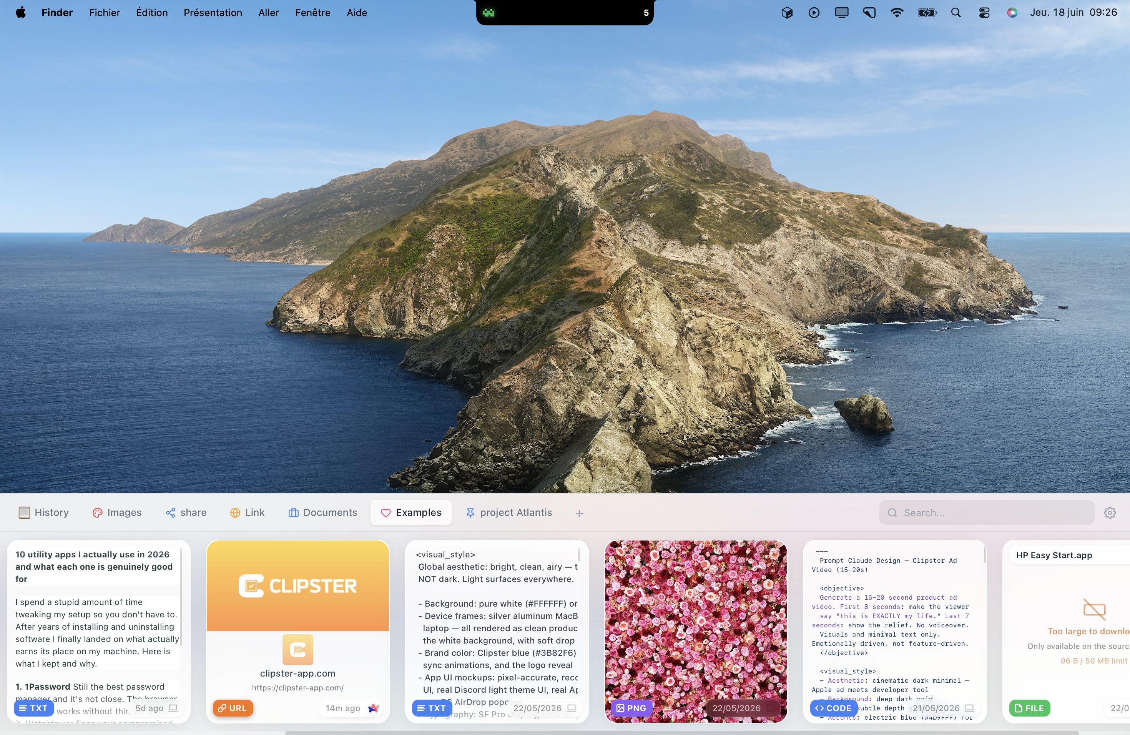Open Control Center in menu bar
This screenshot has height=735, width=1130.
click(984, 13)
